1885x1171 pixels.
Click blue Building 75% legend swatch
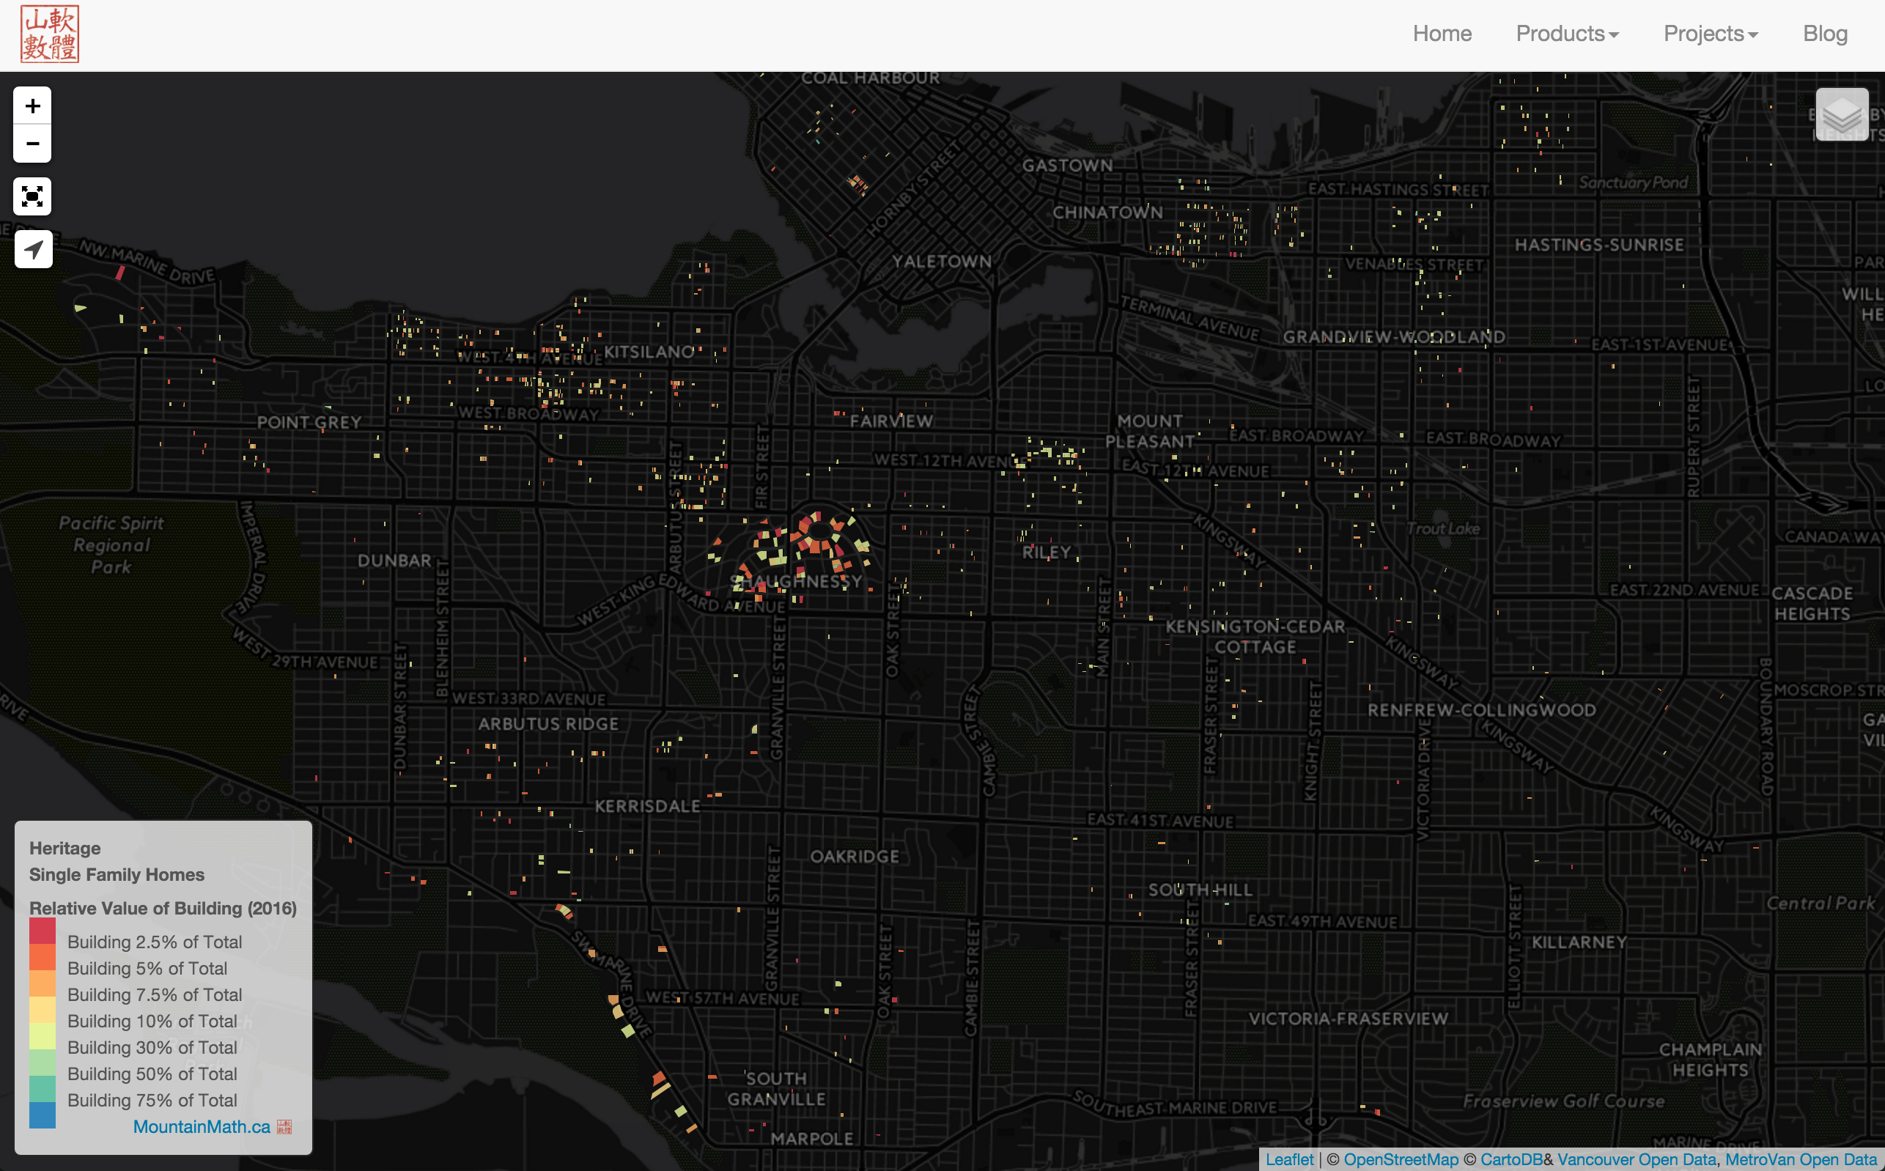(43, 1115)
